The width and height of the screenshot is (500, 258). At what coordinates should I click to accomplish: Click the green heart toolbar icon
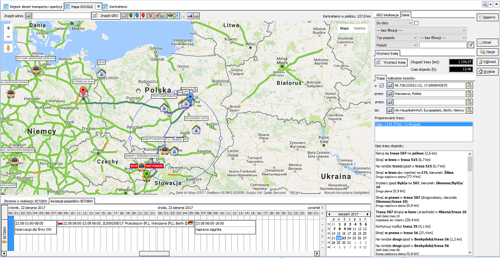171,16
